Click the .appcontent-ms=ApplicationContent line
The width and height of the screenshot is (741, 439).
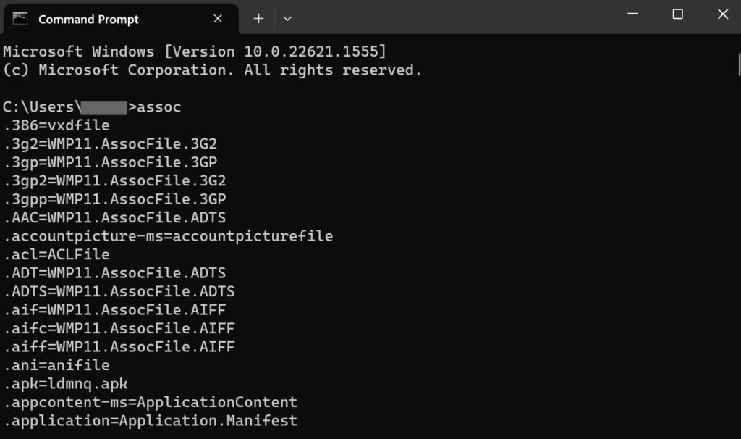click(150, 401)
